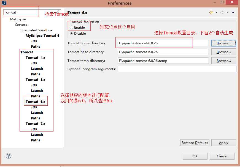The height and width of the screenshot is (167, 240).
Task: Select MyEclipse node in preferences tree
Action: (18, 19)
